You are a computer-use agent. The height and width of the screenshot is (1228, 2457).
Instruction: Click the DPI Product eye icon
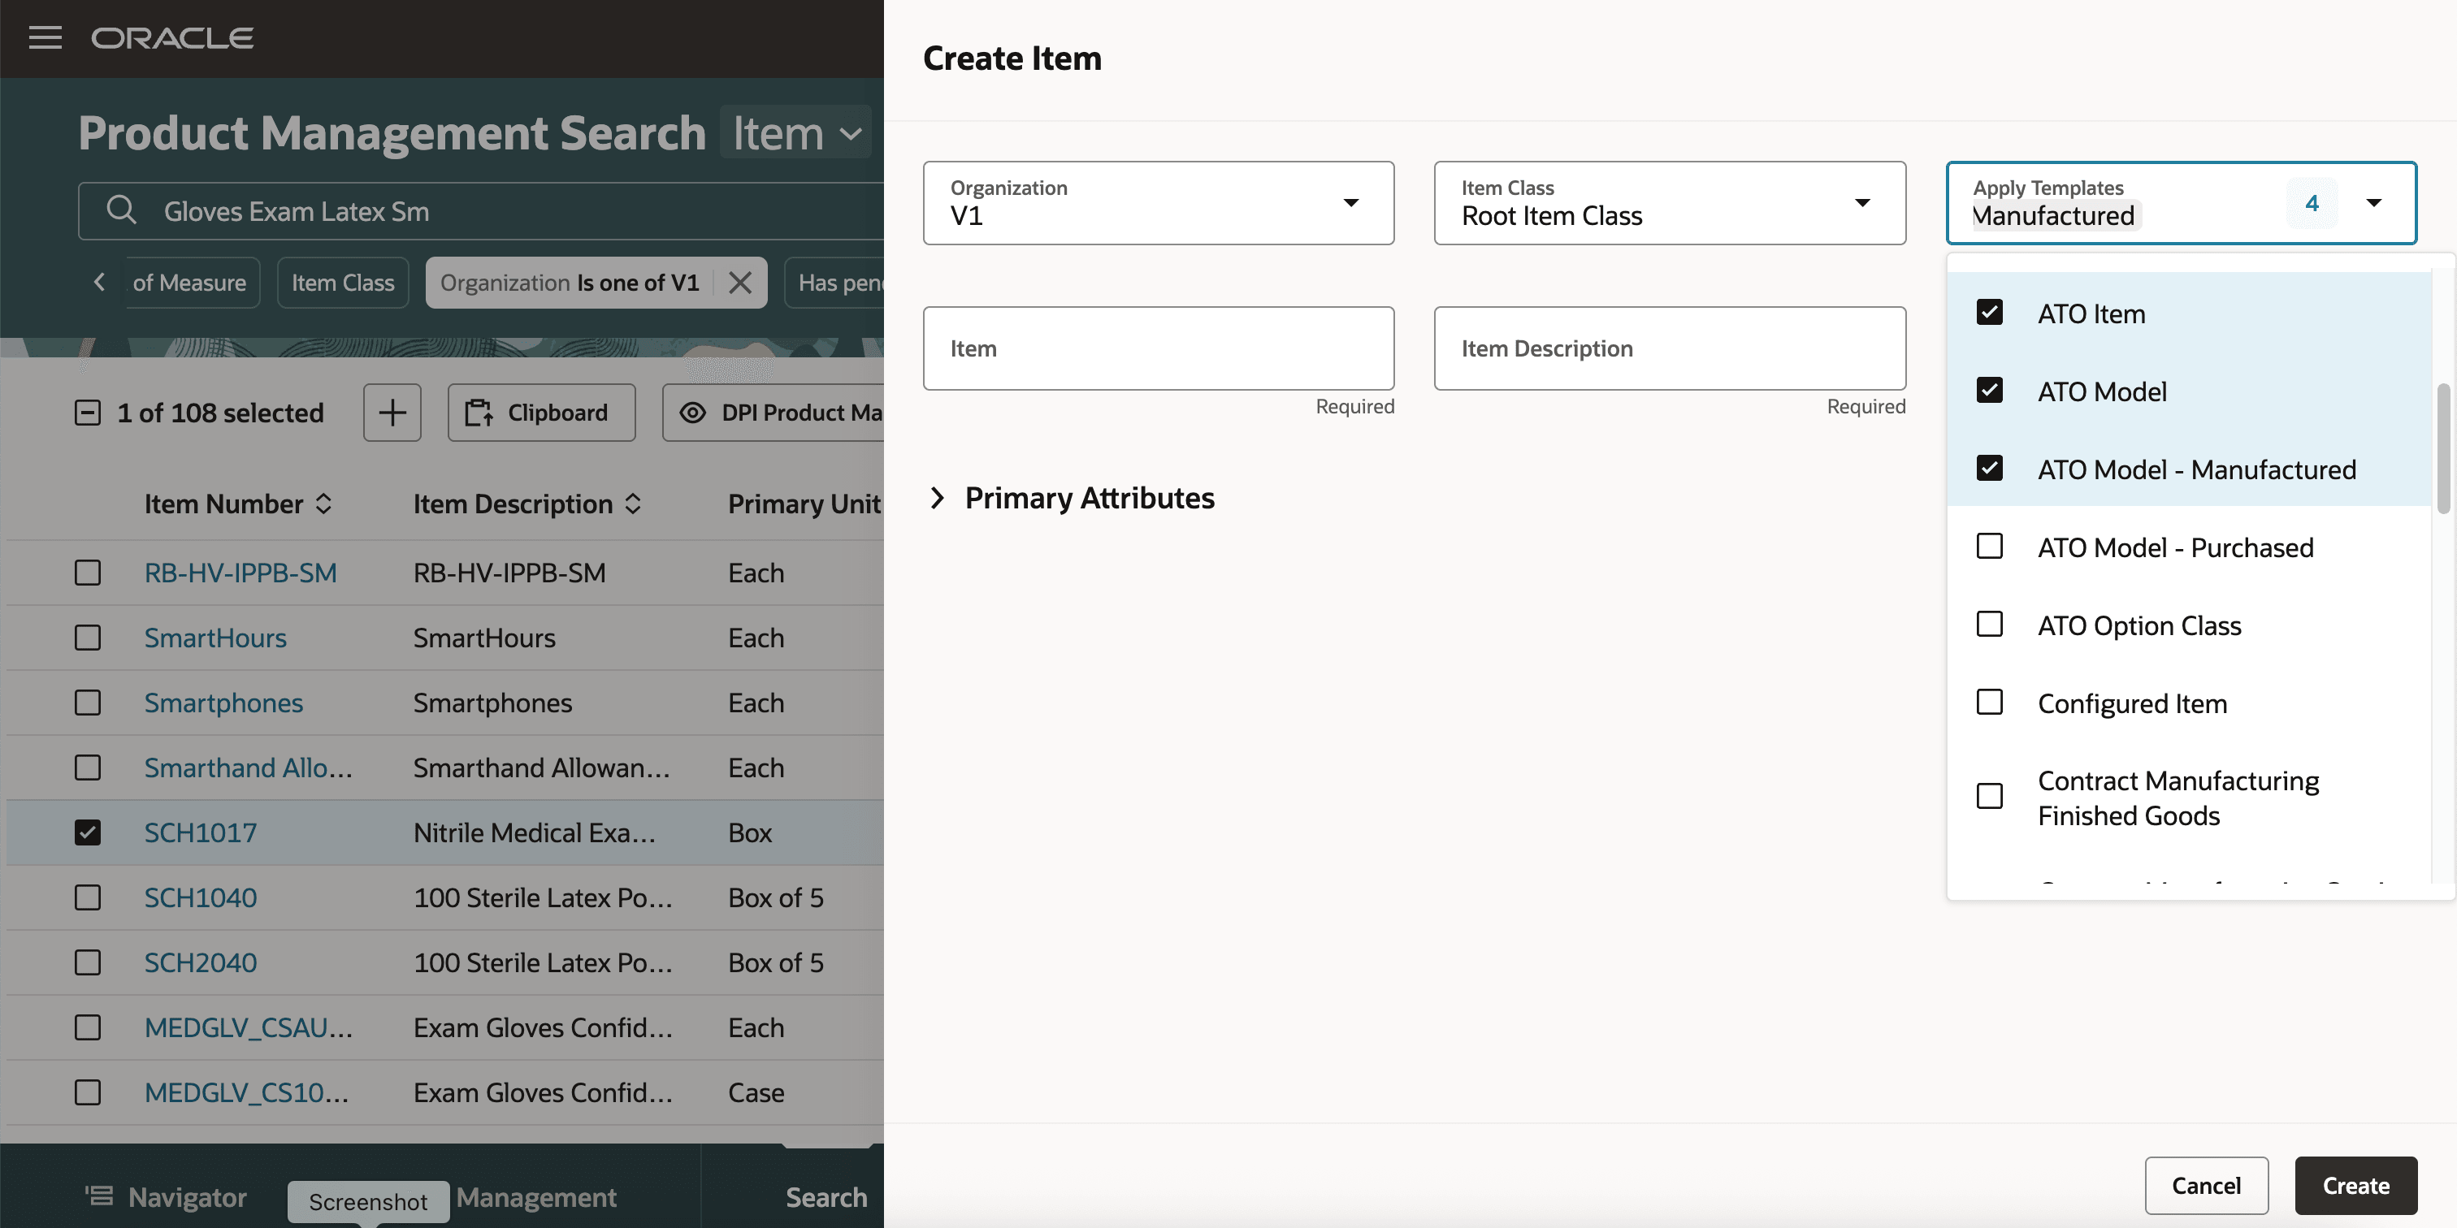click(693, 413)
